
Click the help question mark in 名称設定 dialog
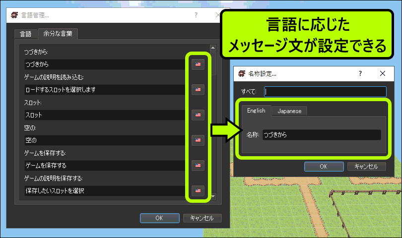[x=359, y=73]
